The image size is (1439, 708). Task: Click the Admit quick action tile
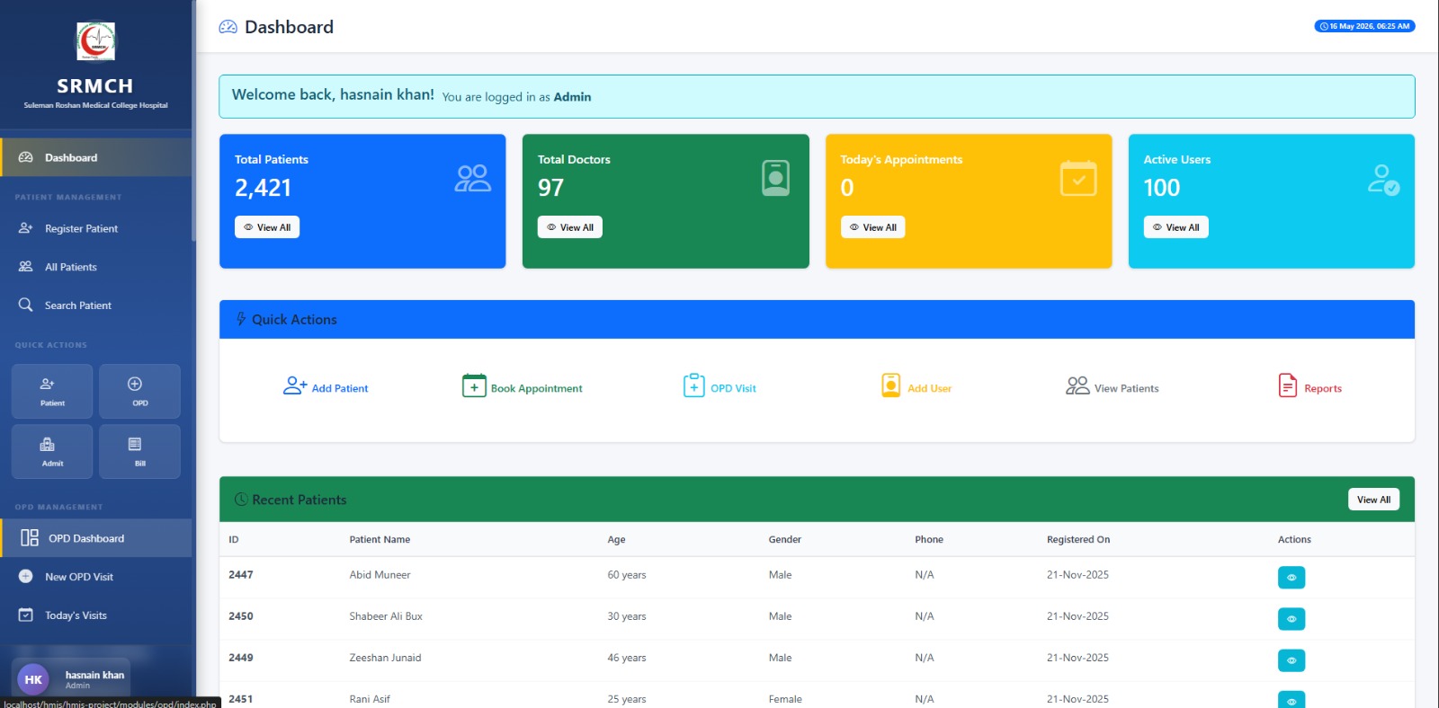[x=52, y=452]
